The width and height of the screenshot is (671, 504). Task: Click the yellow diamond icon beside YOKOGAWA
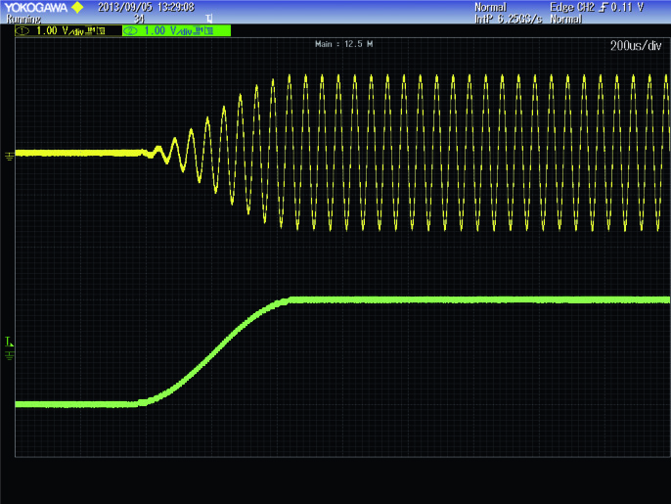coord(77,7)
